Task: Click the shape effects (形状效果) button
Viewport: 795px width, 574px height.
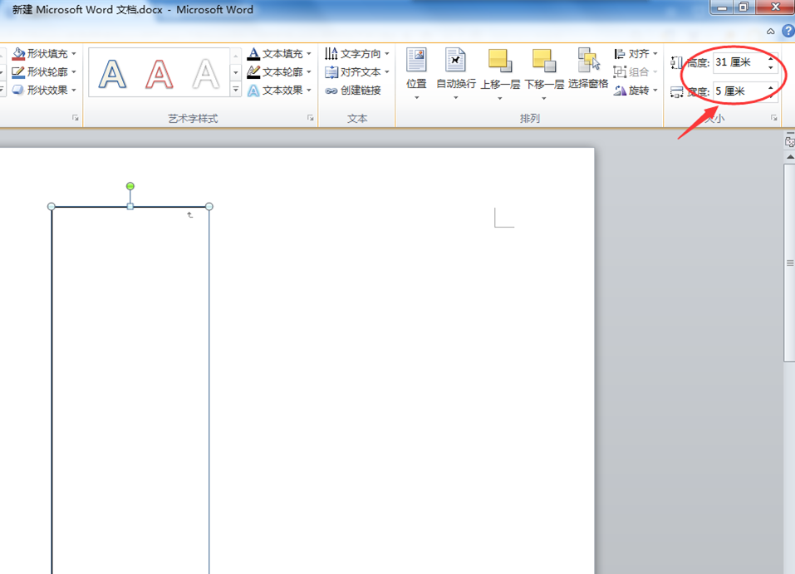Action: (43, 91)
